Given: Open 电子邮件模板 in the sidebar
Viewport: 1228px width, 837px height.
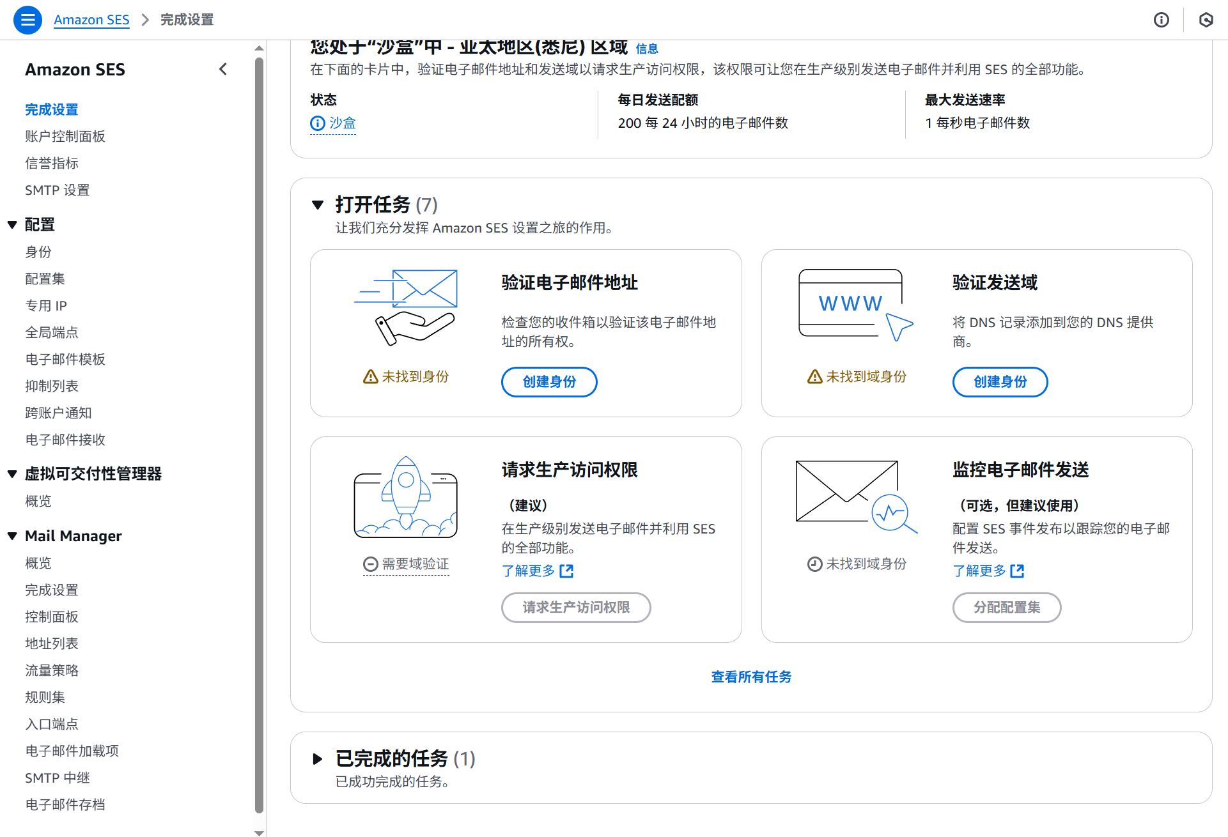Looking at the screenshot, I should [65, 360].
